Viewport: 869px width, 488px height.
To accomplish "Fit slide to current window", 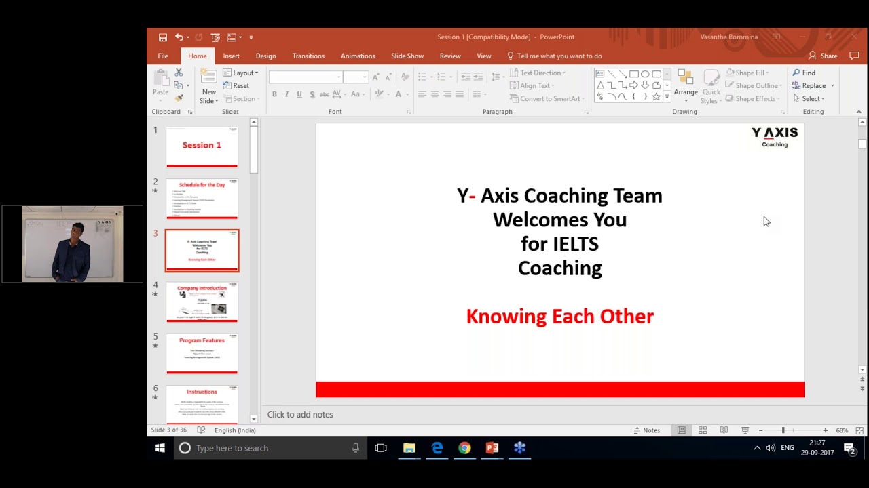I will pyautogui.click(x=859, y=430).
